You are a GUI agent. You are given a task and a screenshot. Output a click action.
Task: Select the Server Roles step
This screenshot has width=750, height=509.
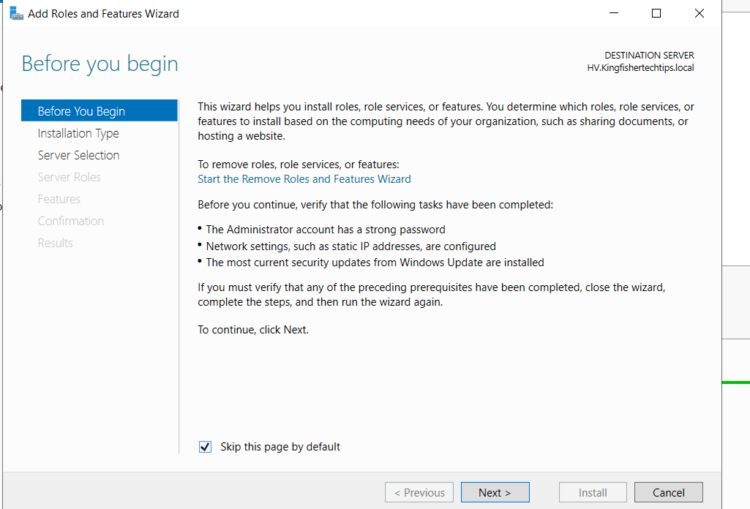coord(70,177)
